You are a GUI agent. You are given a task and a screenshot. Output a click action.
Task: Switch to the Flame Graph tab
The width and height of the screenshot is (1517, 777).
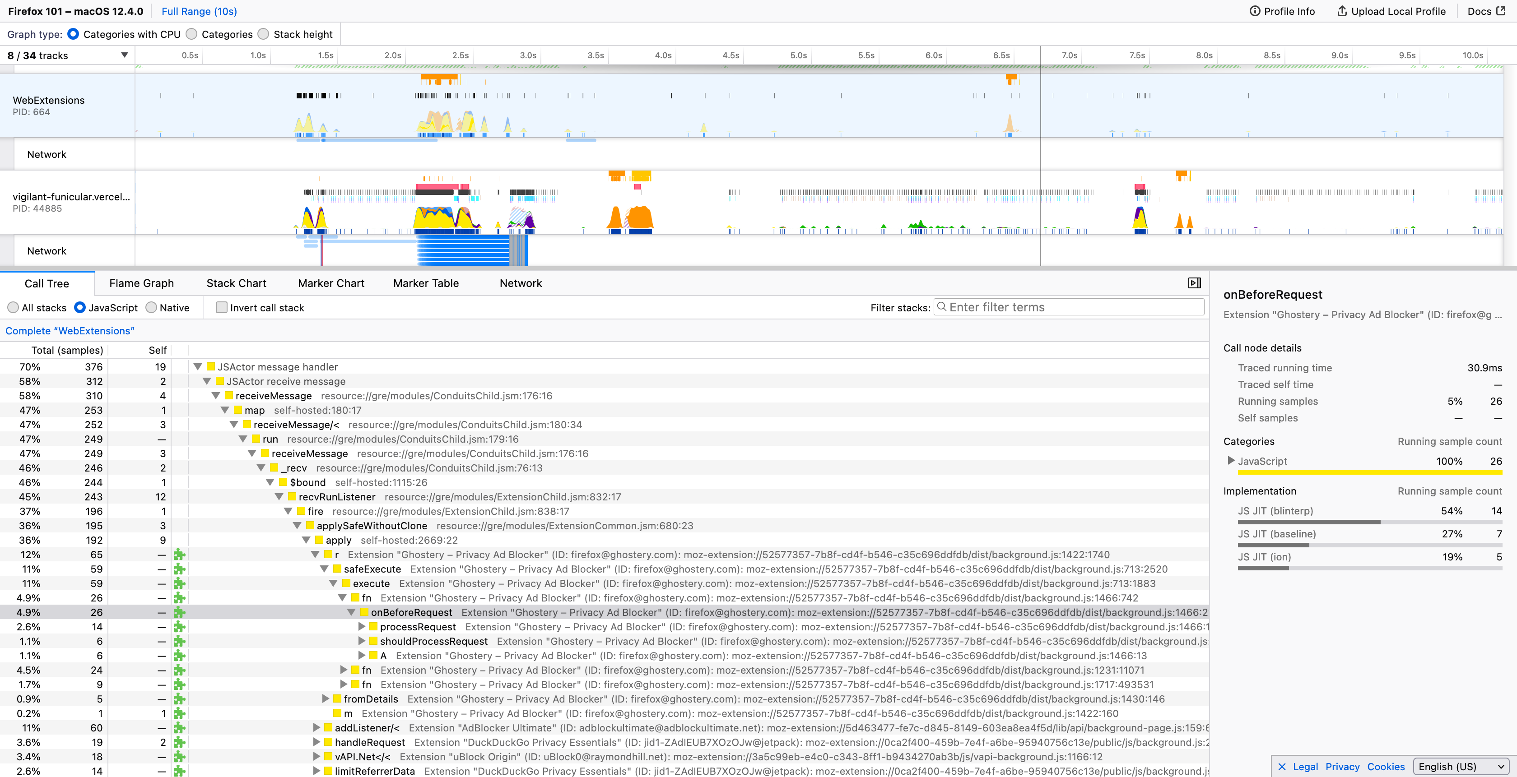click(x=141, y=283)
